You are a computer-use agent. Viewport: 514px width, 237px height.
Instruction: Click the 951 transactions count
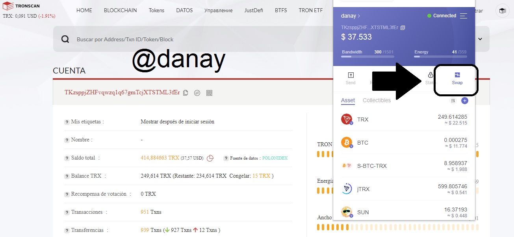click(145, 212)
